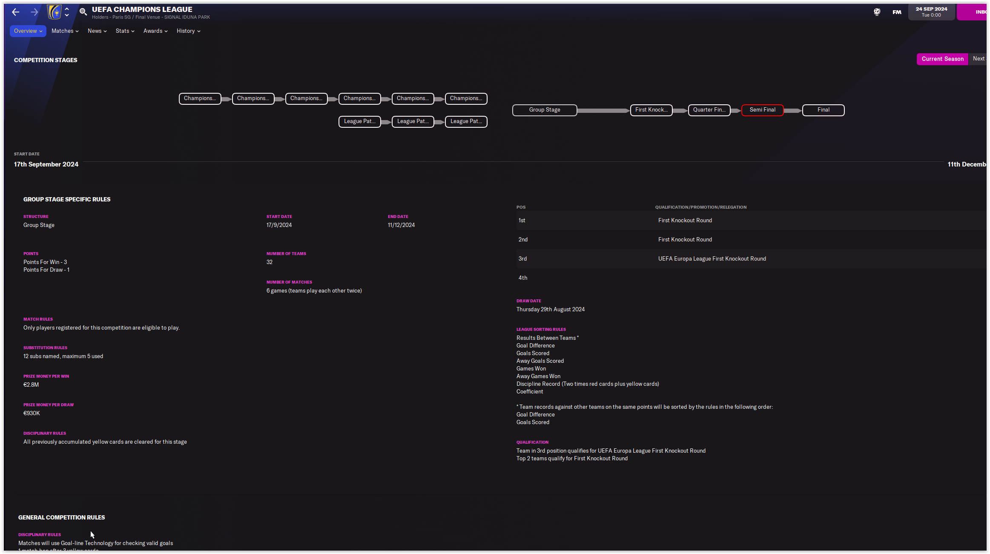Open the FM menu icon
Viewport: 990px width, 554px height.
pyautogui.click(x=897, y=12)
